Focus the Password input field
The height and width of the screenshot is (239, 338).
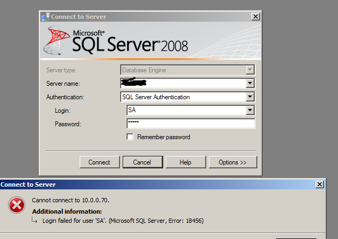(191, 124)
